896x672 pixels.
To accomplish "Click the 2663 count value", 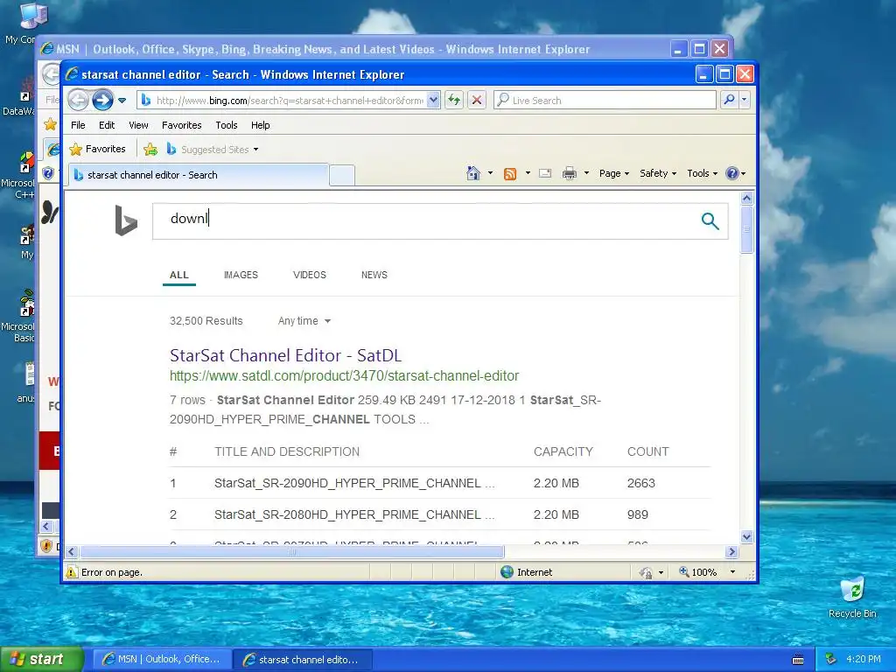I will [641, 483].
